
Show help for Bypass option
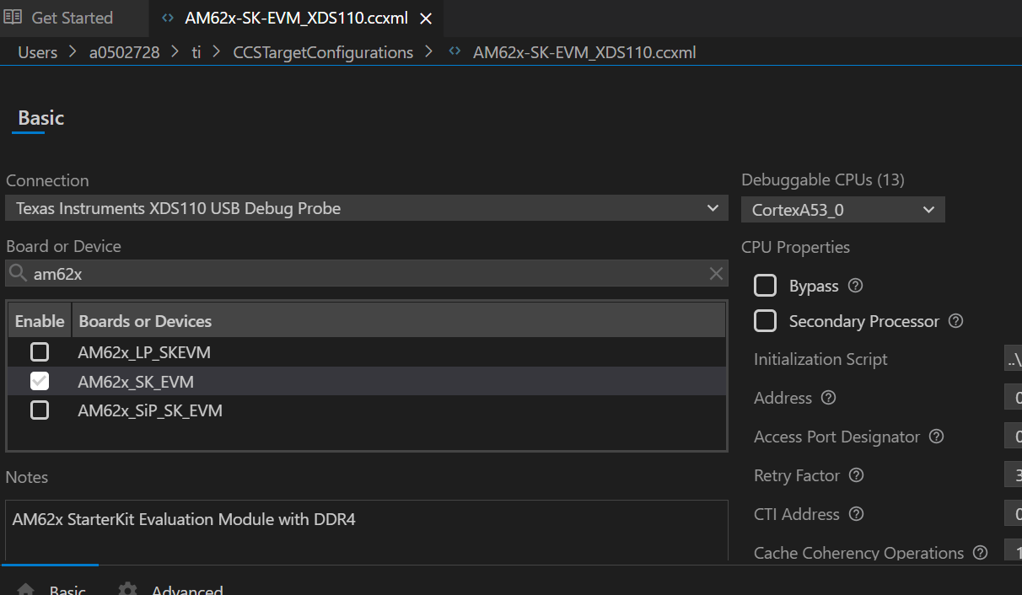tap(855, 286)
